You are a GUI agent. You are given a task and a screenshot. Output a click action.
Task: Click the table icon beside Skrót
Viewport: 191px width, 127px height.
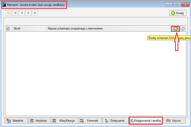pyautogui.click(x=8, y=29)
